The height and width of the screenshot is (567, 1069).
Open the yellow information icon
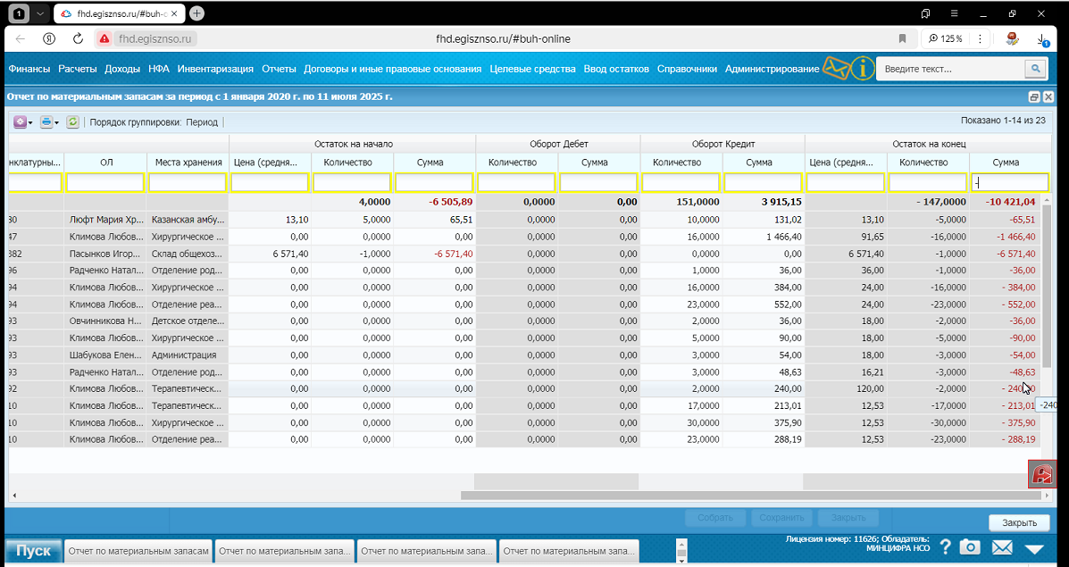click(863, 68)
